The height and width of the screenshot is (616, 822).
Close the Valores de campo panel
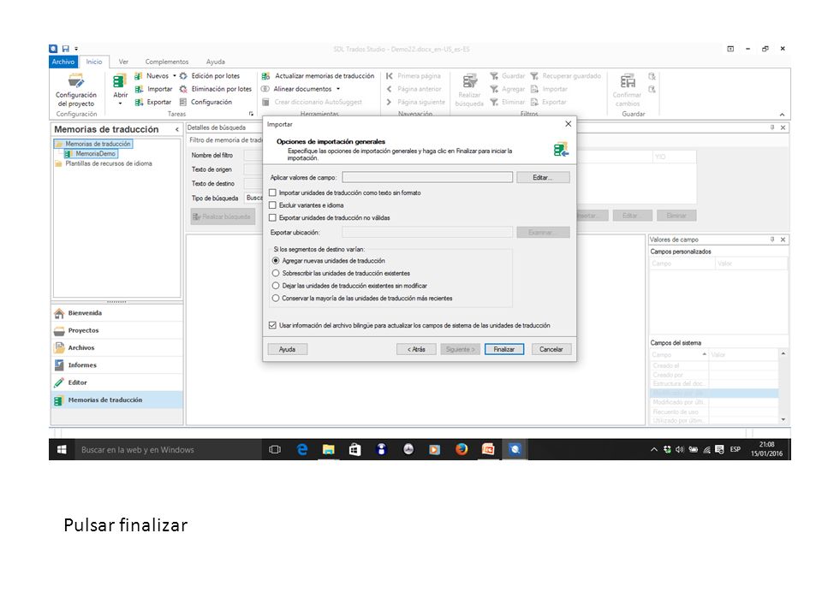coord(783,240)
